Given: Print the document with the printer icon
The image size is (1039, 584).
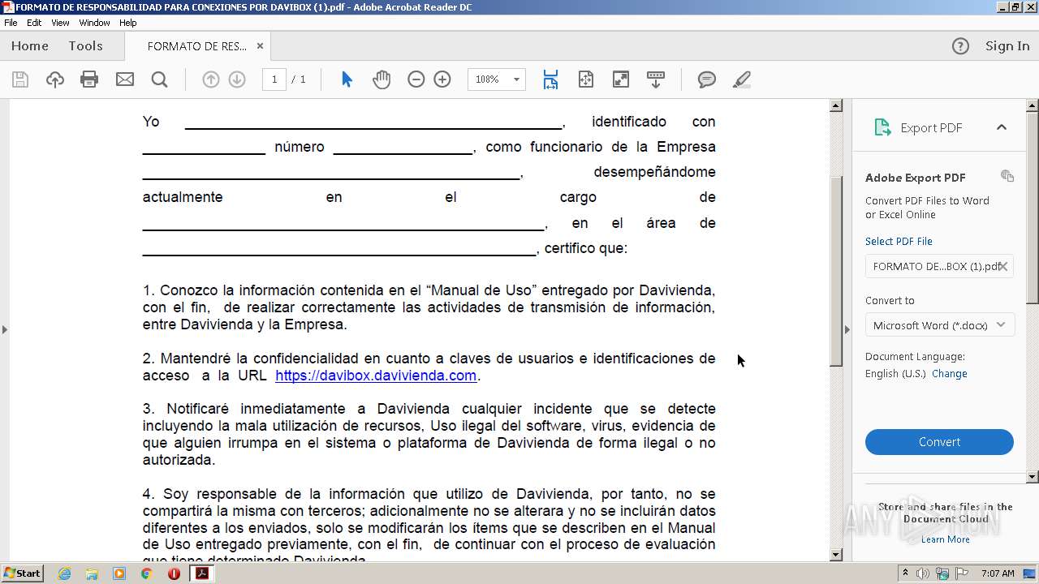Looking at the screenshot, I should click(x=89, y=79).
